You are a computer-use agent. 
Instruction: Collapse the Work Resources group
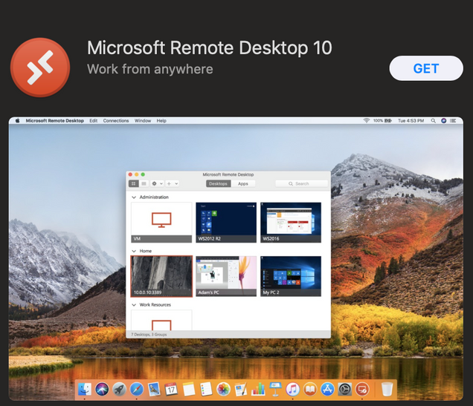[x=134, y=305]
